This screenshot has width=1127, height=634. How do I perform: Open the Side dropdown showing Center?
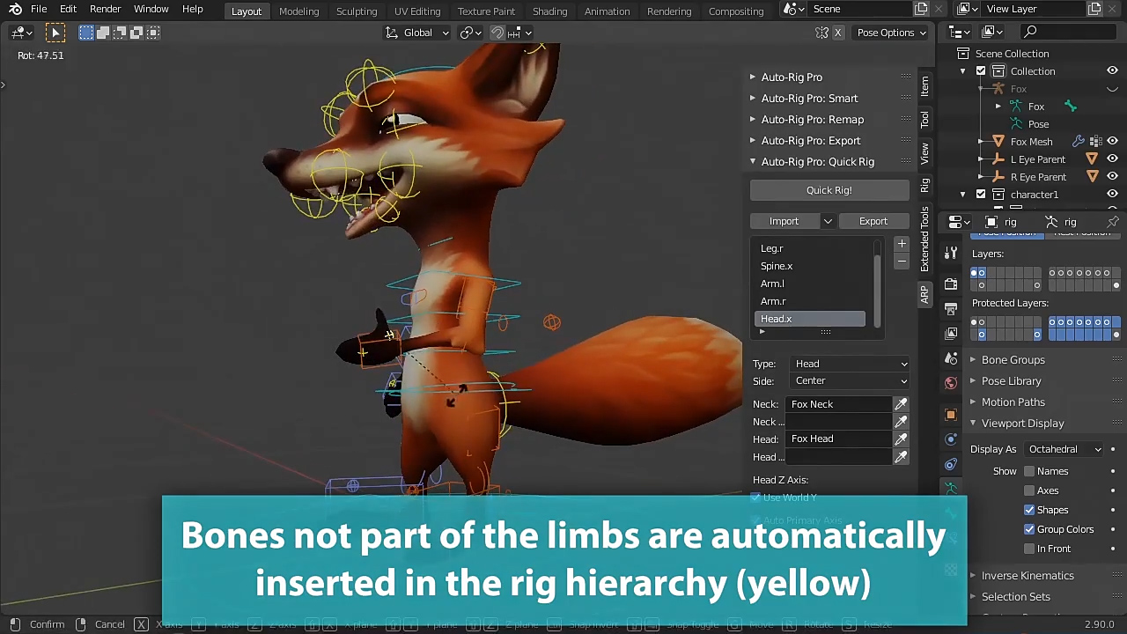[851, 381]
